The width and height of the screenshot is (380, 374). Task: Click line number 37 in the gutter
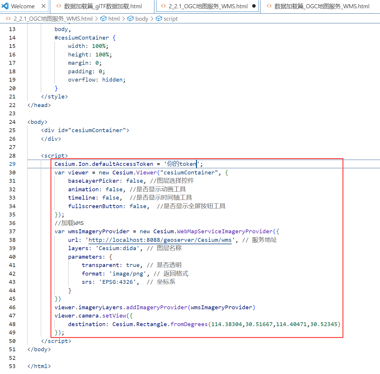point(12,231)
